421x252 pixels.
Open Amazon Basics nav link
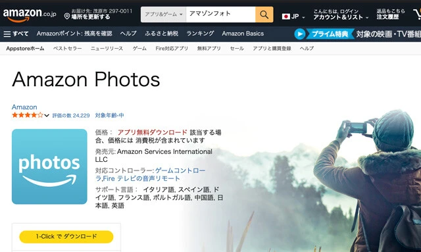(x=243, y=34)
